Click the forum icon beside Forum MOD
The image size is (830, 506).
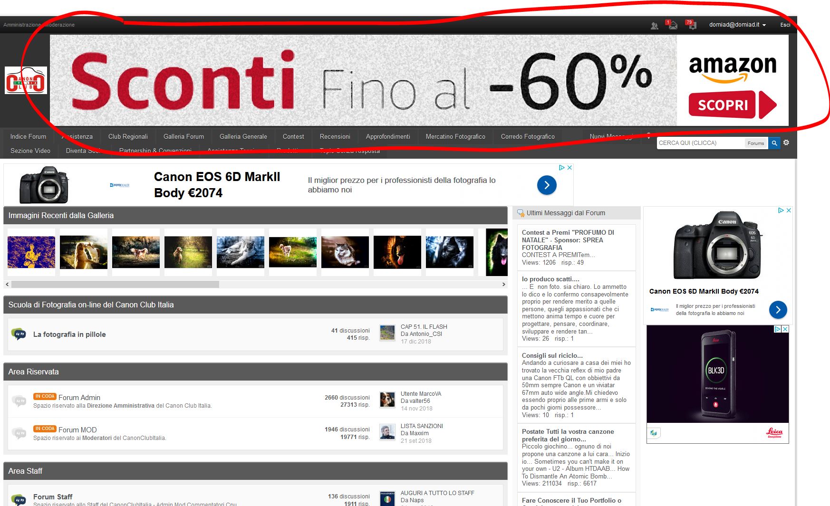click(x=19, y=433)
